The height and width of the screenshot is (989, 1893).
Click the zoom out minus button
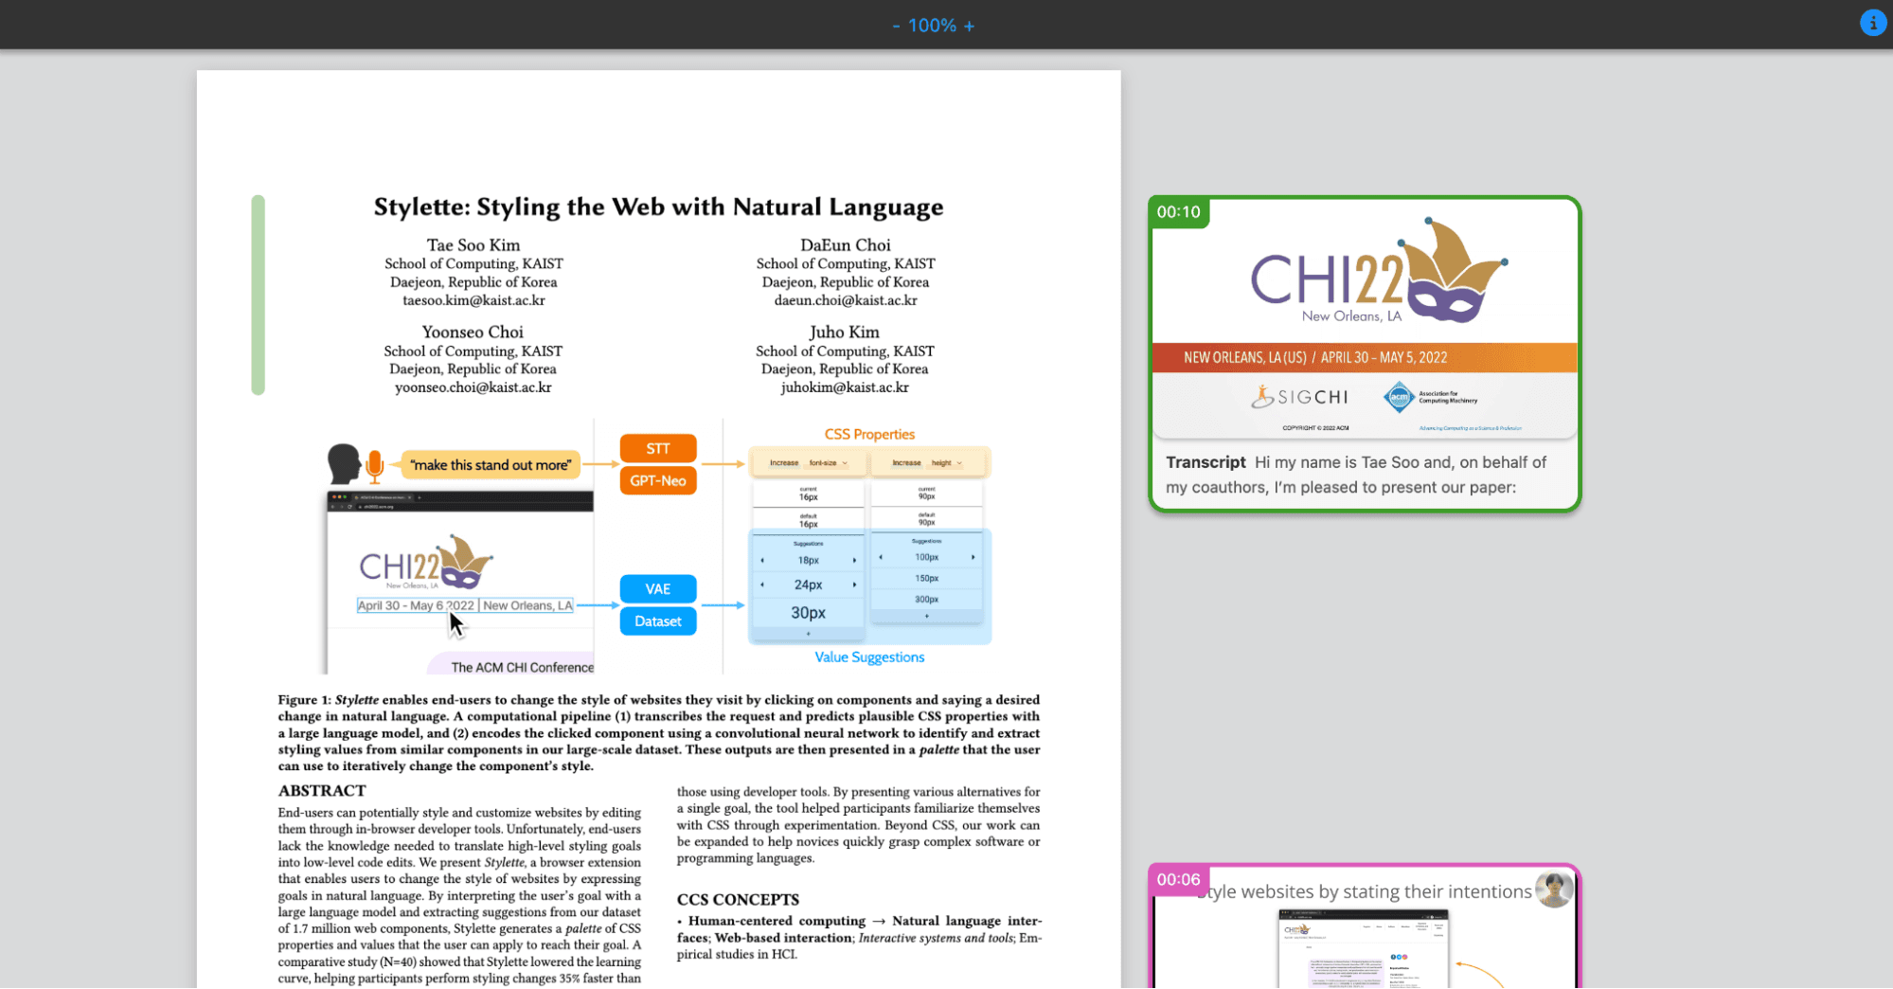tap(896, 27)
